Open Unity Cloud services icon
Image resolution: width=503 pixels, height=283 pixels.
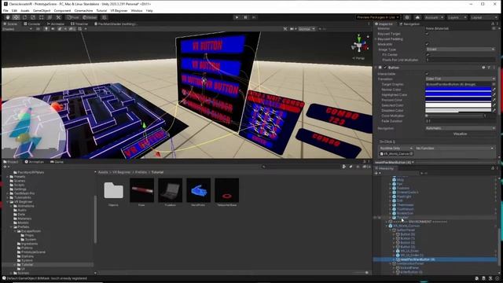coord(417,17)
